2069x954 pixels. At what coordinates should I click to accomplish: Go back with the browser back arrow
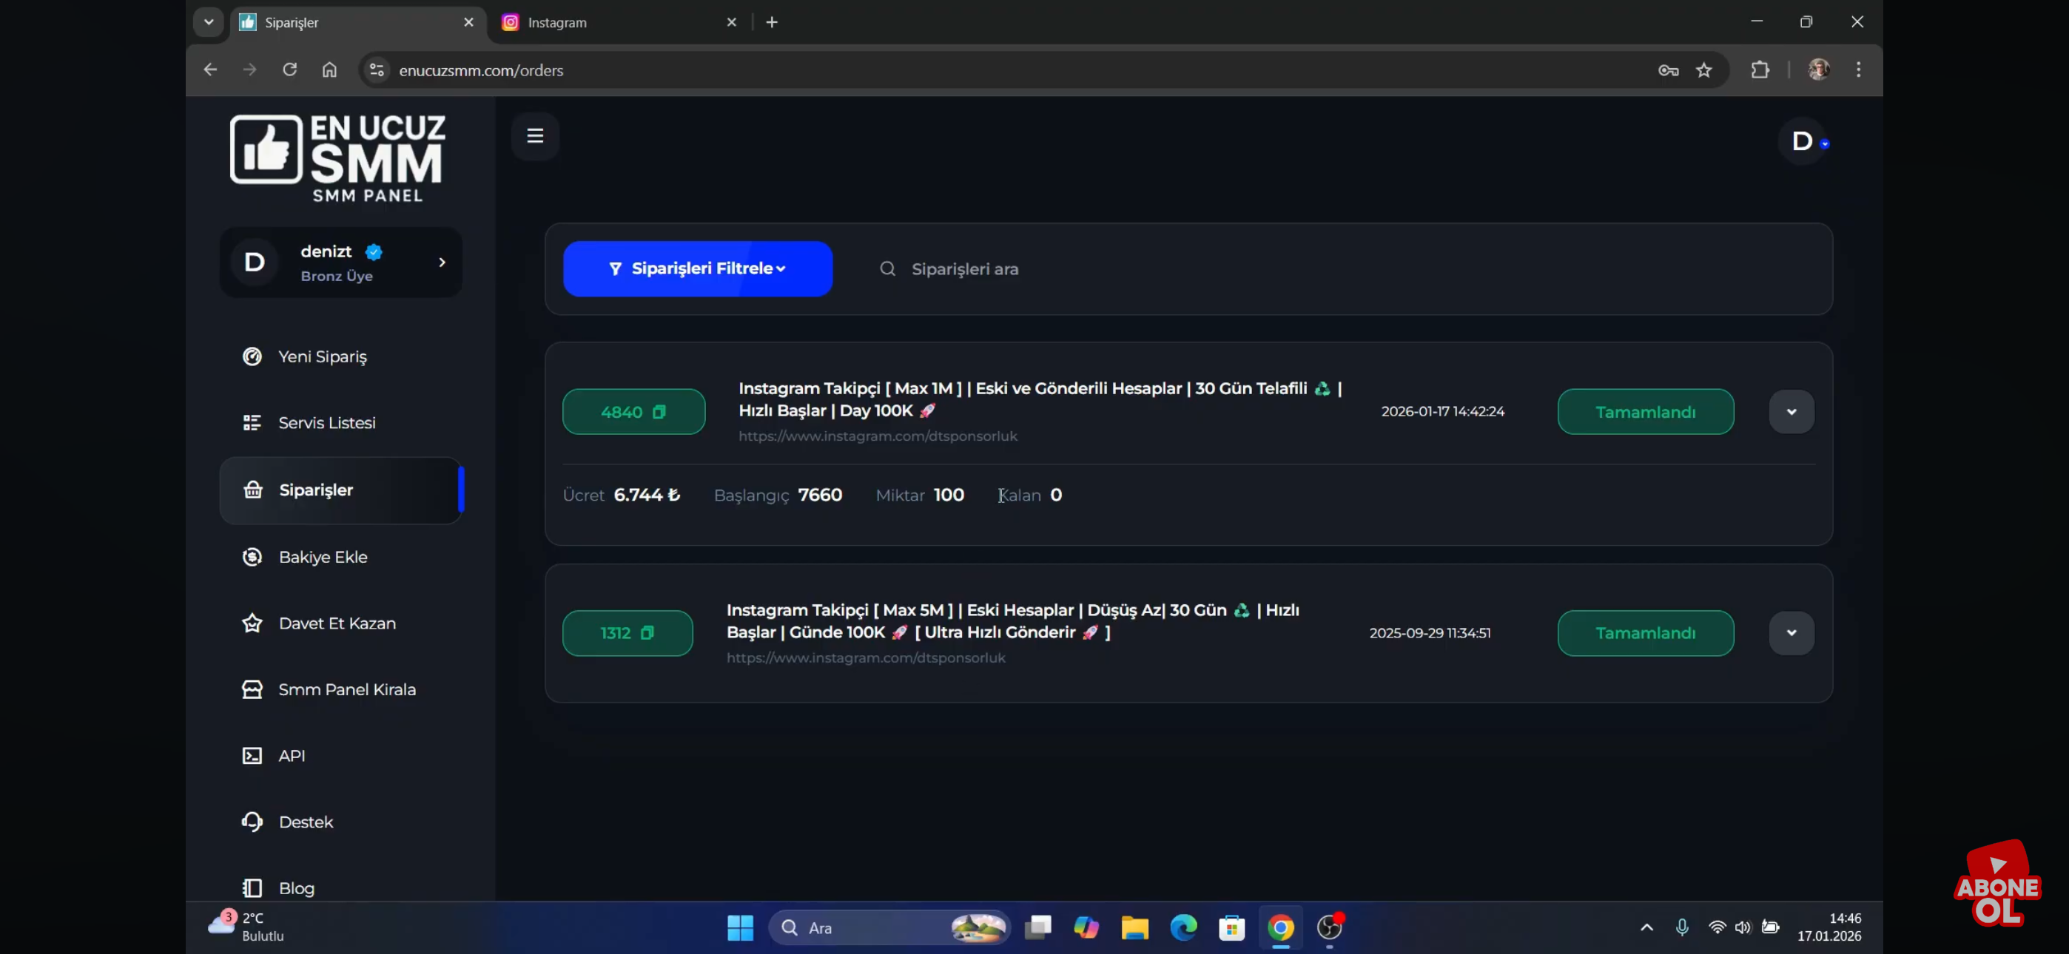pos(210,70)
